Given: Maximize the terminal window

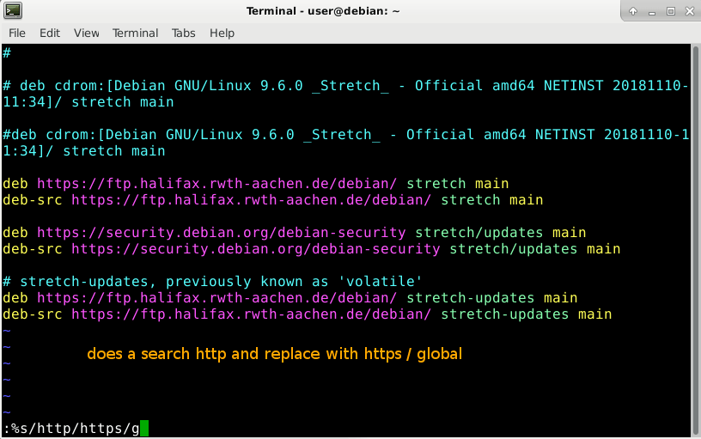Looking at the screenshot, I should (671, 11).
